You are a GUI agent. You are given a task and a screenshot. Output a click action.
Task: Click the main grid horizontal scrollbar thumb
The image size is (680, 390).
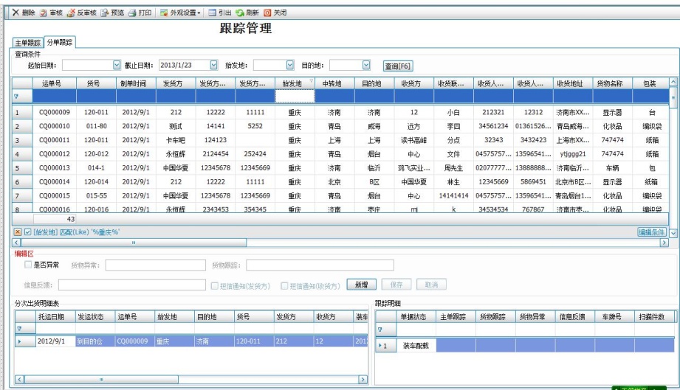134,243
